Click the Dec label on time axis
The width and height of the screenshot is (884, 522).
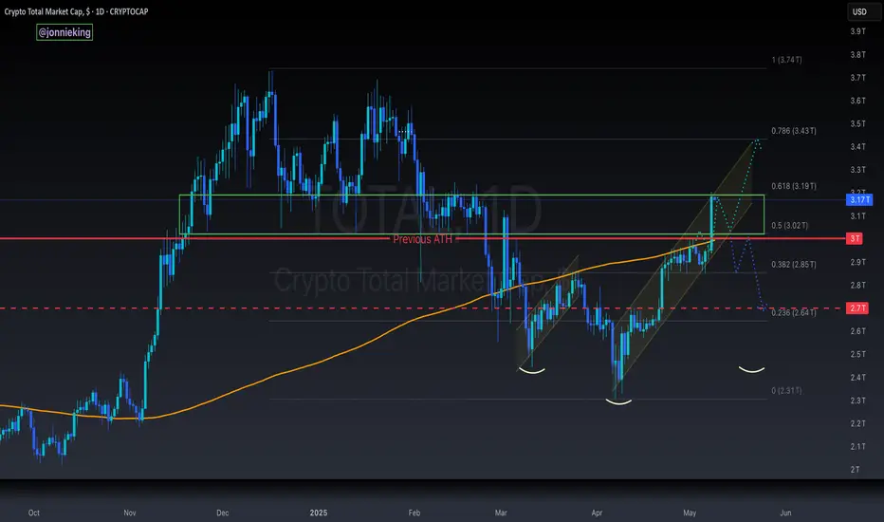(x=223, y=513)
